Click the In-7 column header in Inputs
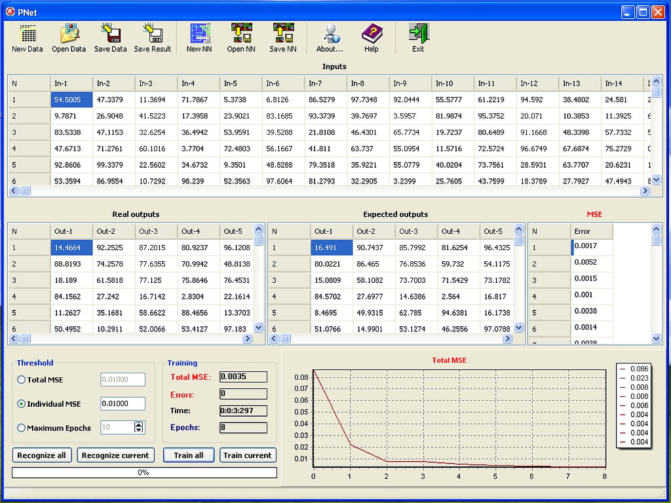Screen dimensions: 671x503 click(326, 83)
